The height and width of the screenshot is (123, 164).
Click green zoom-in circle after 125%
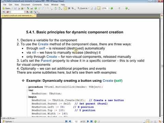112,8
